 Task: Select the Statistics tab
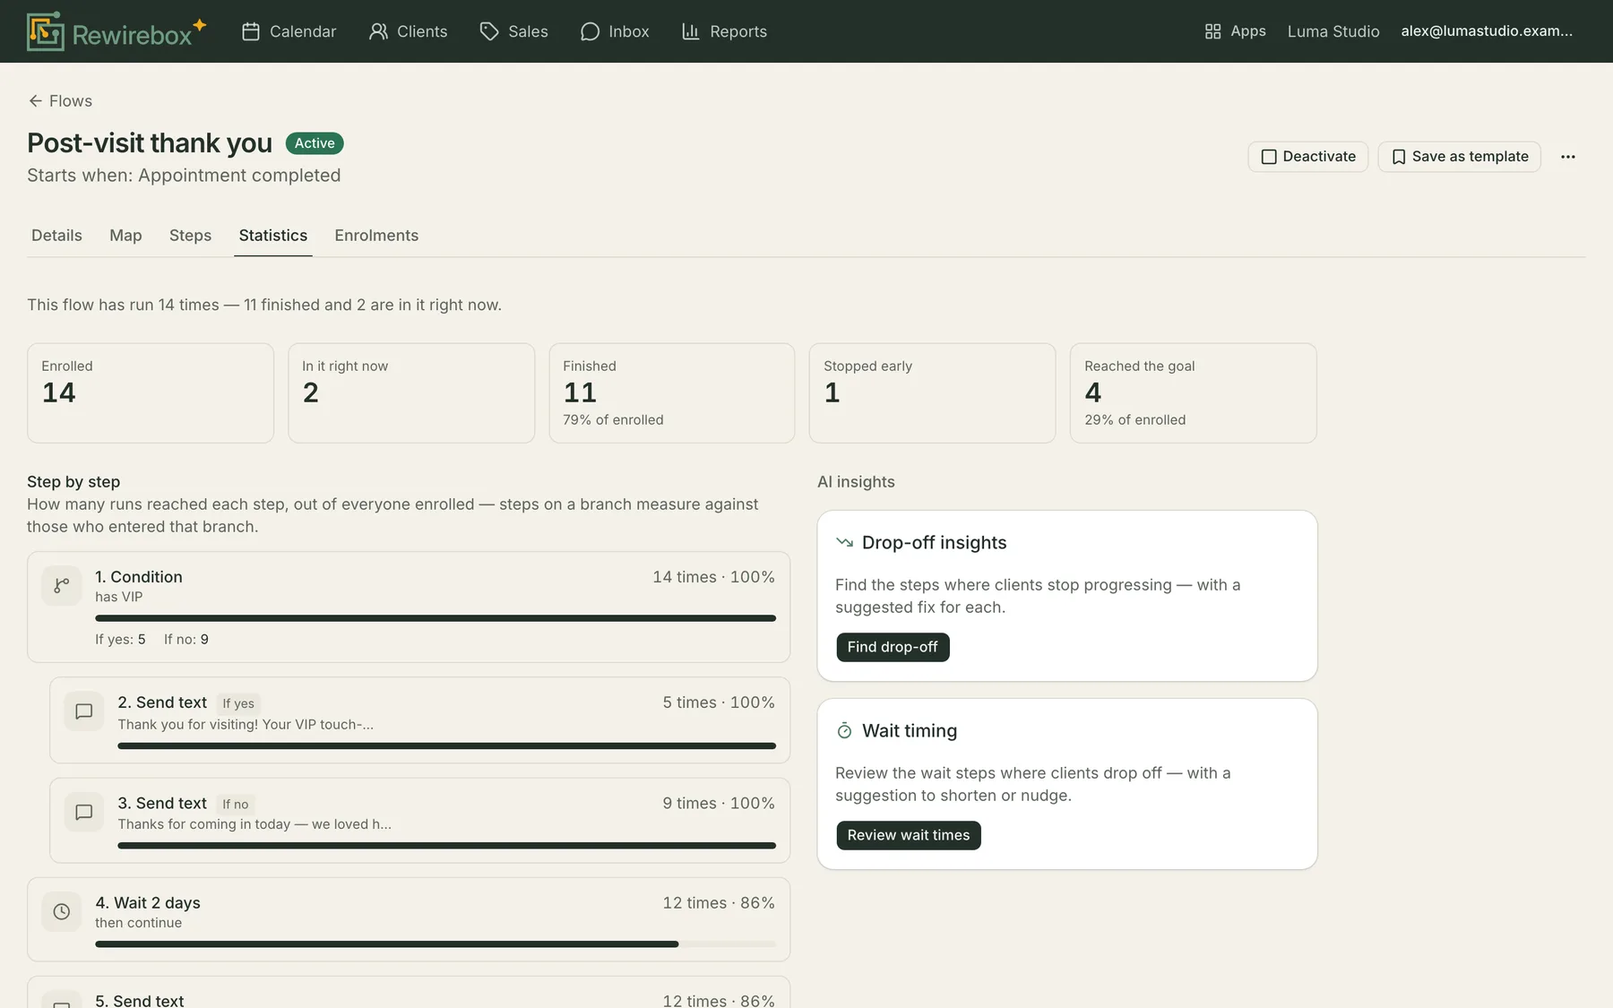tap(273, 236)
